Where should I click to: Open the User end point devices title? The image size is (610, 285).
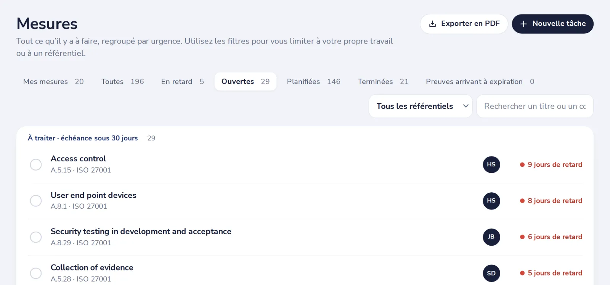93,195
